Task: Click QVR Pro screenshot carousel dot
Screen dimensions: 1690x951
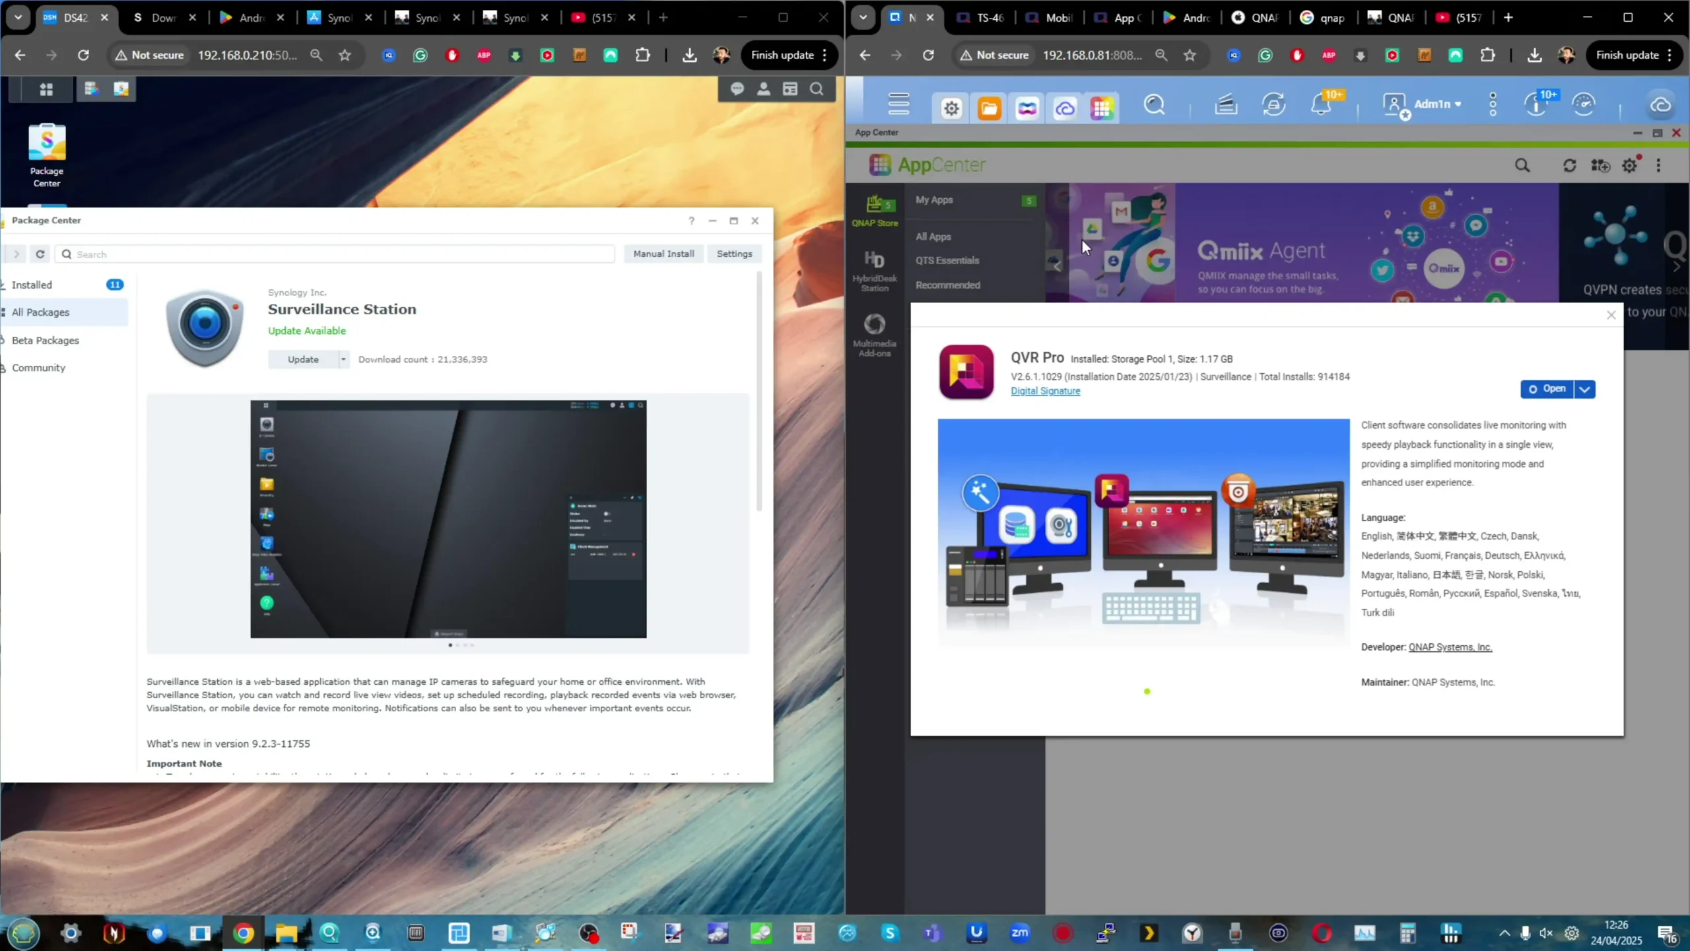Action: coord(1147,691)
